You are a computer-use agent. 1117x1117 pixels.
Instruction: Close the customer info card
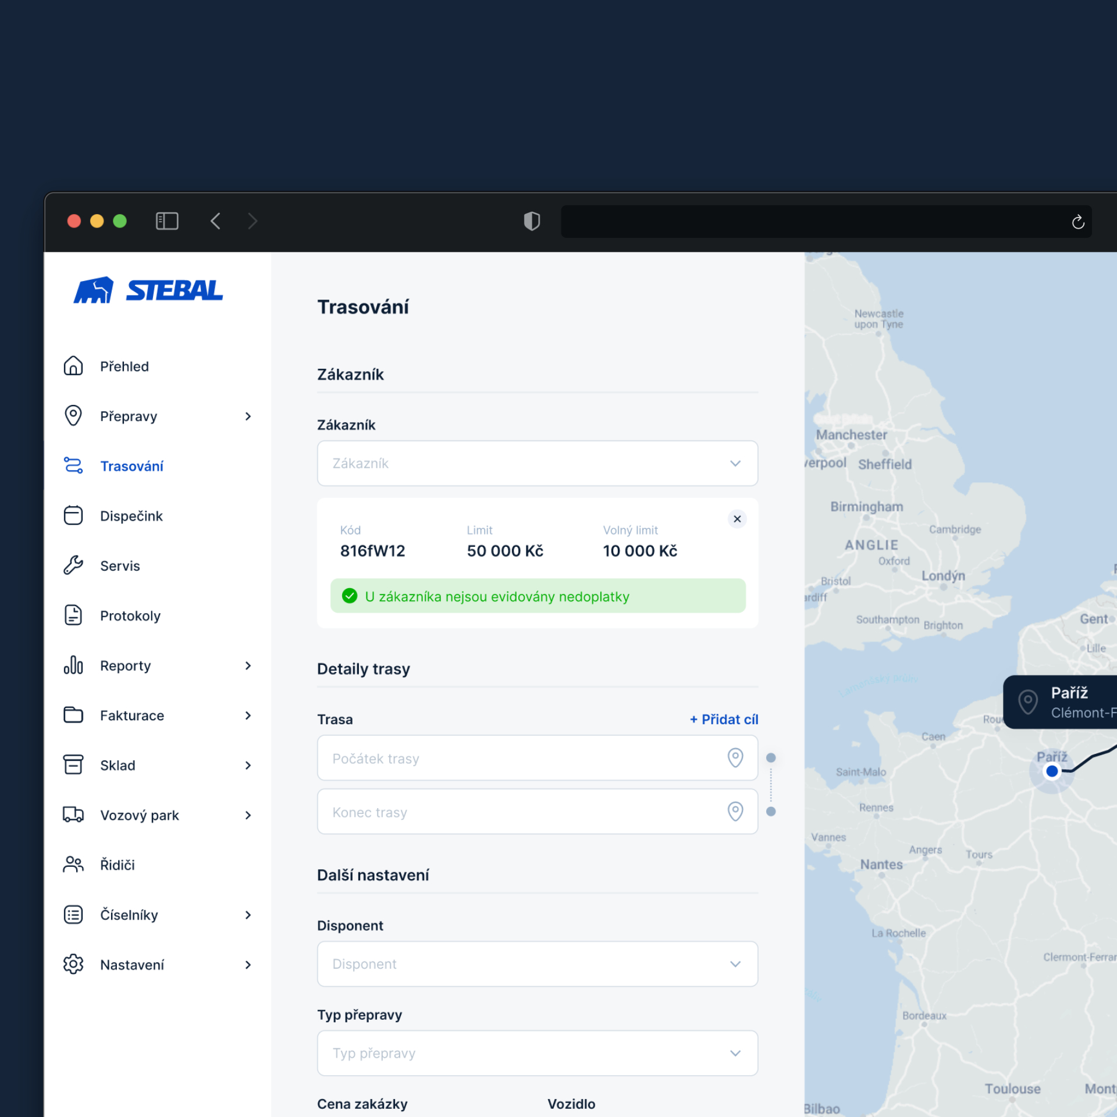737,519
